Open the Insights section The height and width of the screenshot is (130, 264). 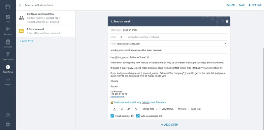click(8, 81)
